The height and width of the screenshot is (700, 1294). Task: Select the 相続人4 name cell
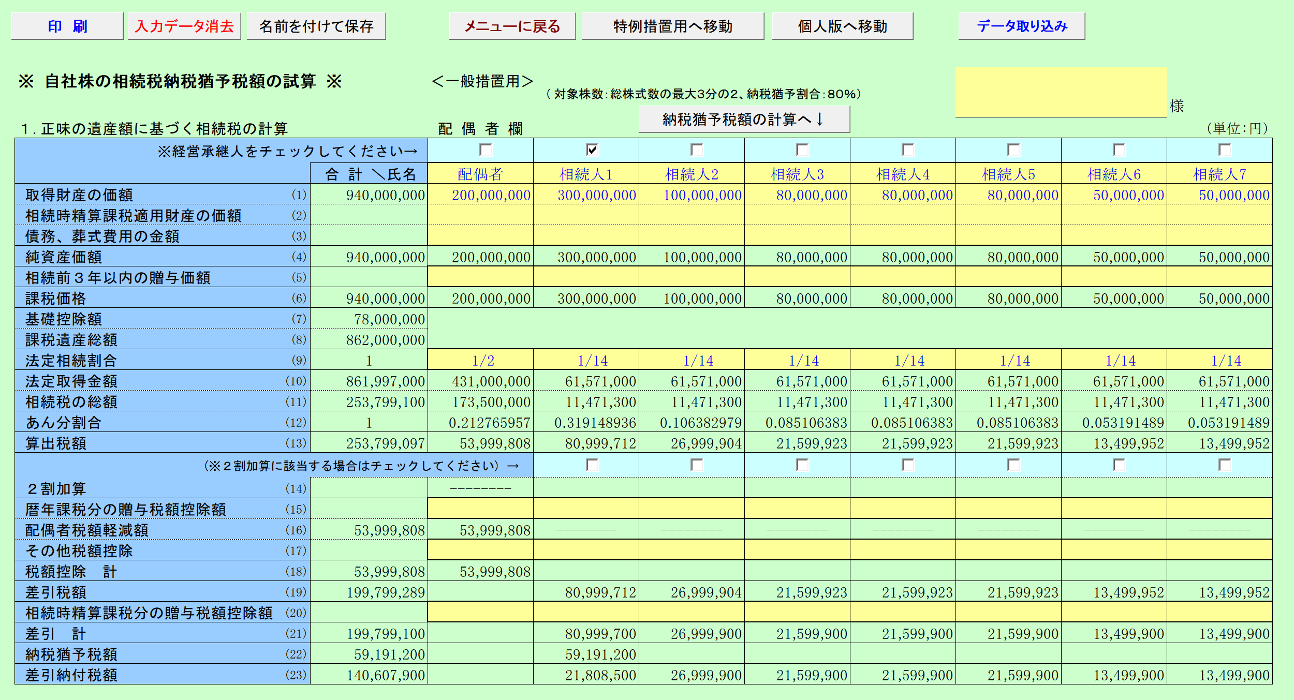tap(903, 174)
